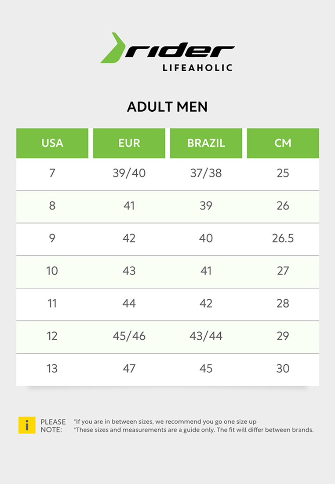
Task: Select EUR size 45/46 cell
Action: 129,336
